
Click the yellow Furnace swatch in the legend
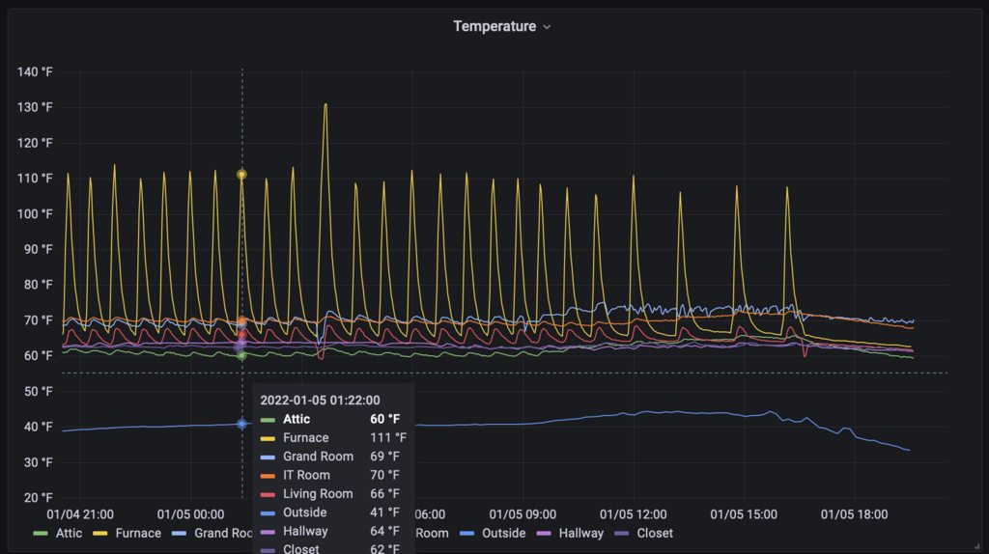coord(100,533)
